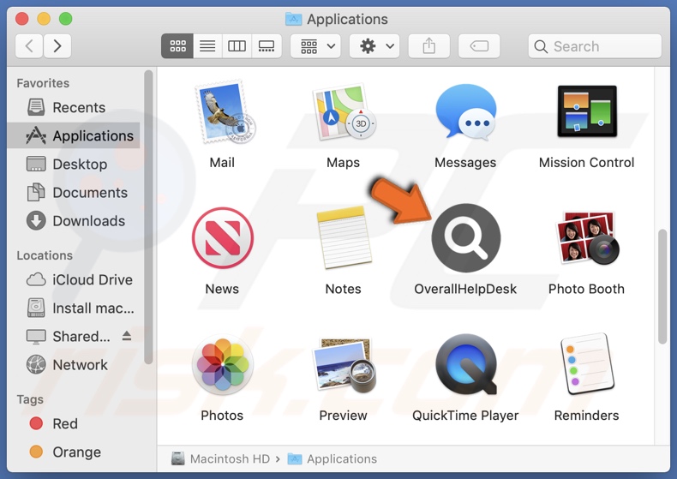Open the Mail application icon
Screen dimensions: 677x479
(x=225, y=113)
